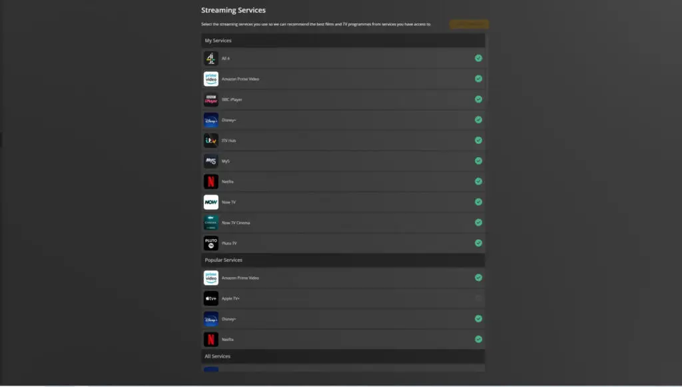This screenshot has height=387, width=682.
Task: Click the BBC iPlayer logo
Action: [211, 99]
